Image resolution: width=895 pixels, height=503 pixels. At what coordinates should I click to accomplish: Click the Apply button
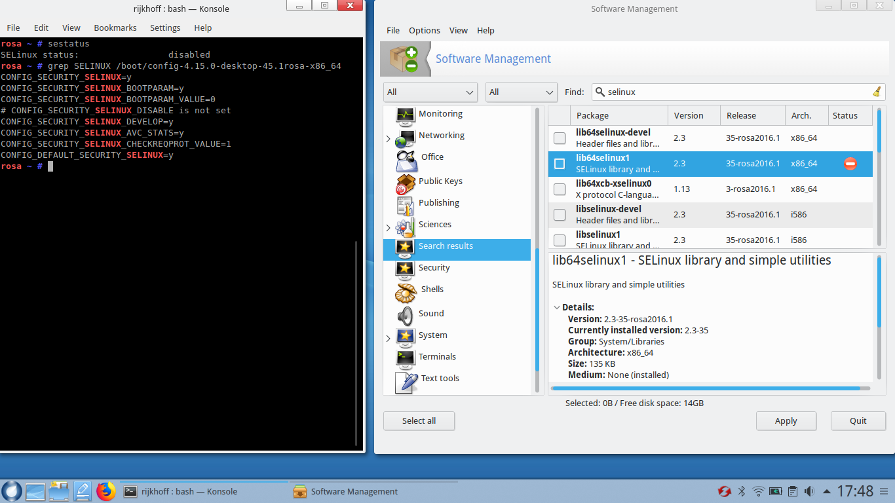(x=786, y=420)
